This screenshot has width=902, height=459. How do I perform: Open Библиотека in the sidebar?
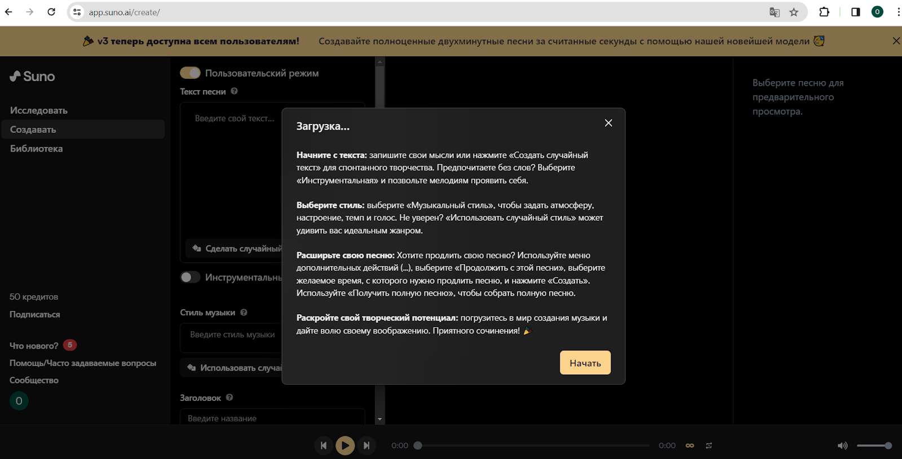[x=36, y=149]
